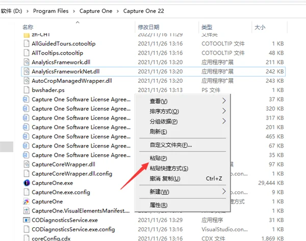Expand the 分组依据(P) submenu arrow
Viewport: 306px width, 241px height.
pyautogui.click(x=224, y=121)
